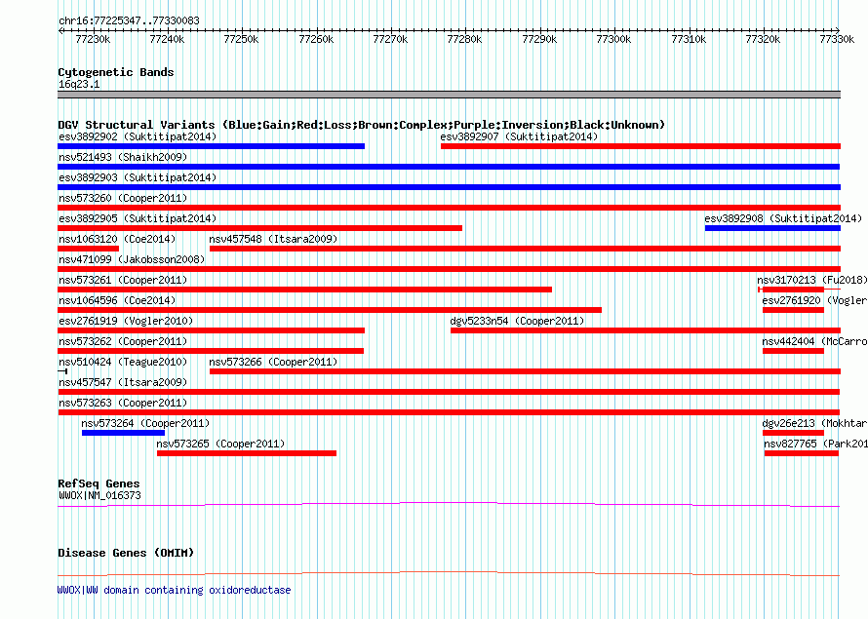Image resolution: width=868 pixels, height=619 pixels.
Task: Click the dgv5233n54 (Cooper2011) variant label
Action: pos(517,321)
